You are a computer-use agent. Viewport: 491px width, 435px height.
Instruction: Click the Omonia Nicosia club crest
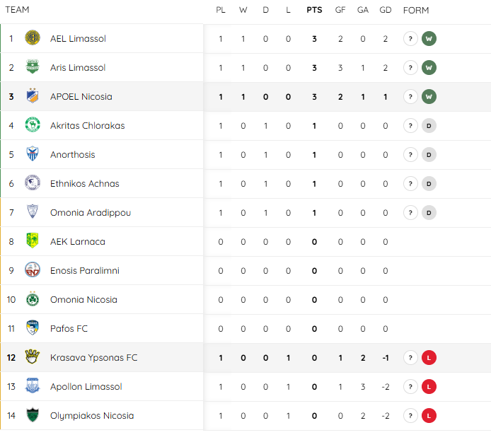pyautogui.click(x=32, y=299)
